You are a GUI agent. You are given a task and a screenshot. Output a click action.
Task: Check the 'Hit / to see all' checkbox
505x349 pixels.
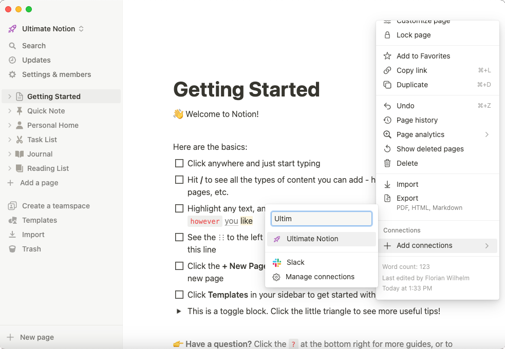tap(179, 180)
